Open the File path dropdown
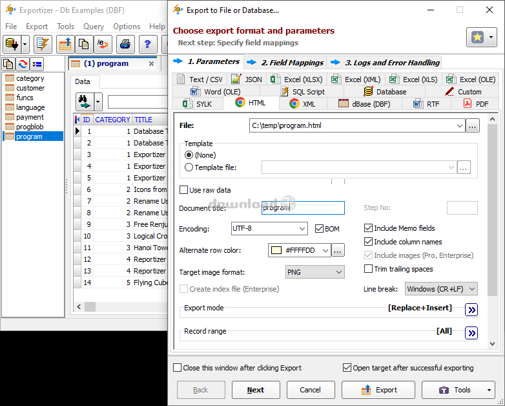This screenshot has height=406, width=505. pos(460,126)
